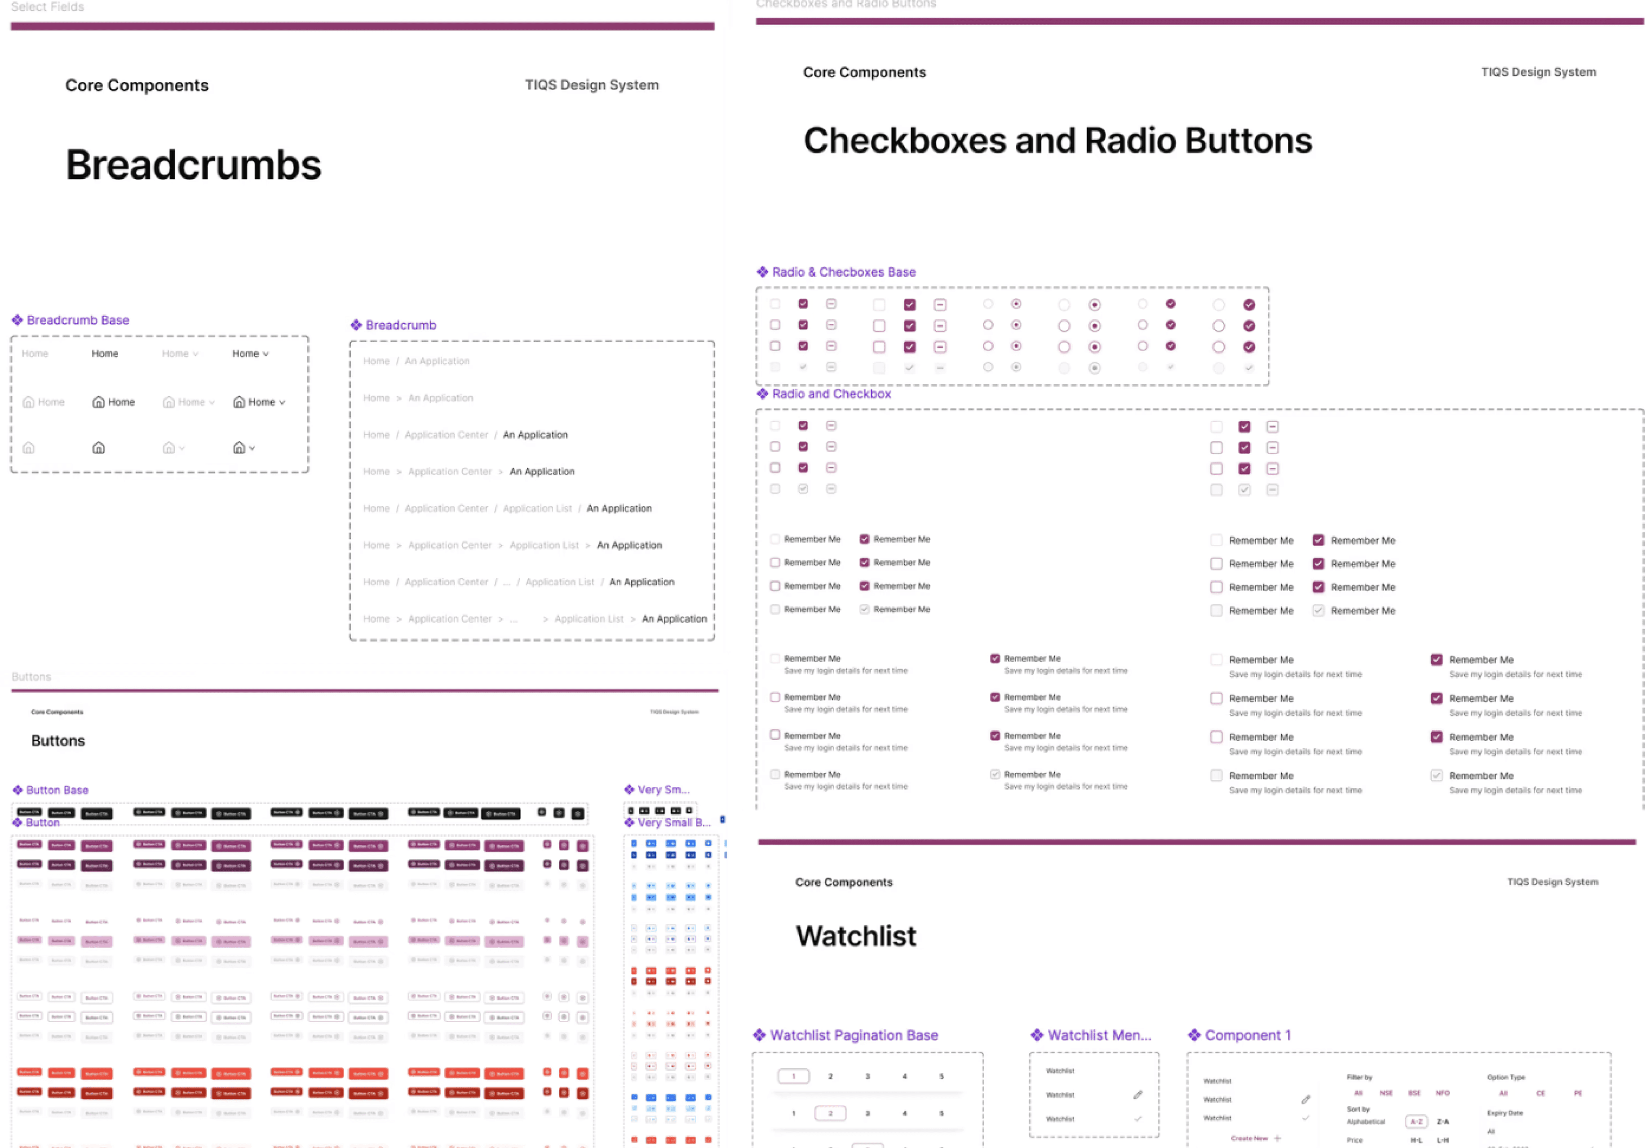The width and height of the screenshot is (1646, 1148).
Task: Click the component icon beside Button Base label
Action: click(x=17, y=790)
